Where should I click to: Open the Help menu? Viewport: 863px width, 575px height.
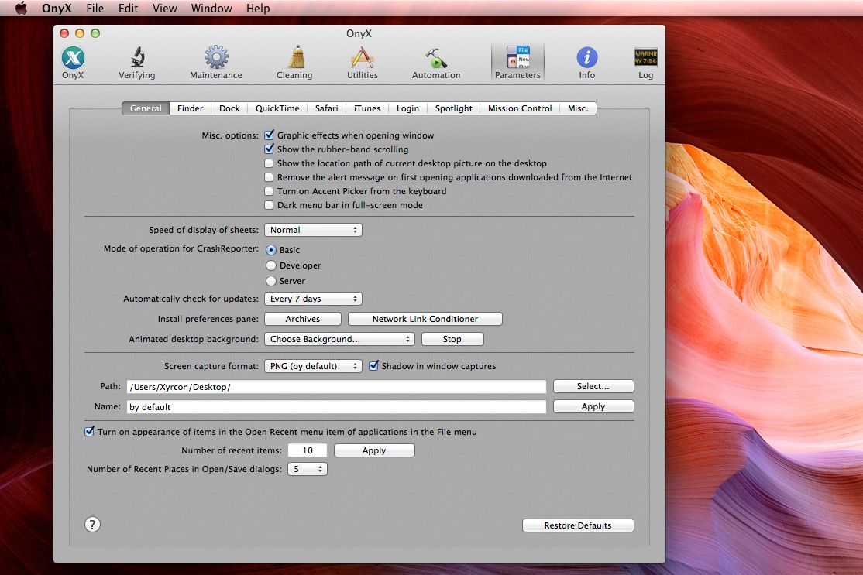pos(257,9)
